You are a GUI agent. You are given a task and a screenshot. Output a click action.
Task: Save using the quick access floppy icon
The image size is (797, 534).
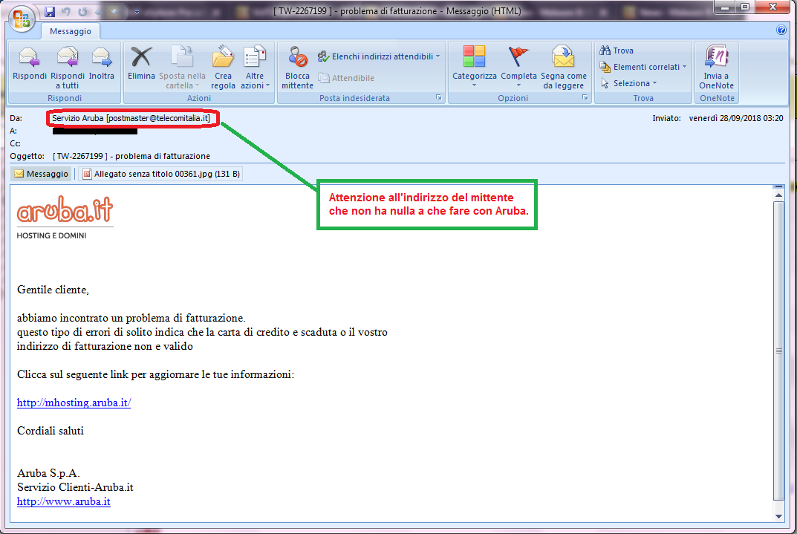(50, 11)
